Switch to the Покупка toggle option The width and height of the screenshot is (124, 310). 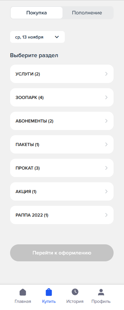pos(36,13)
